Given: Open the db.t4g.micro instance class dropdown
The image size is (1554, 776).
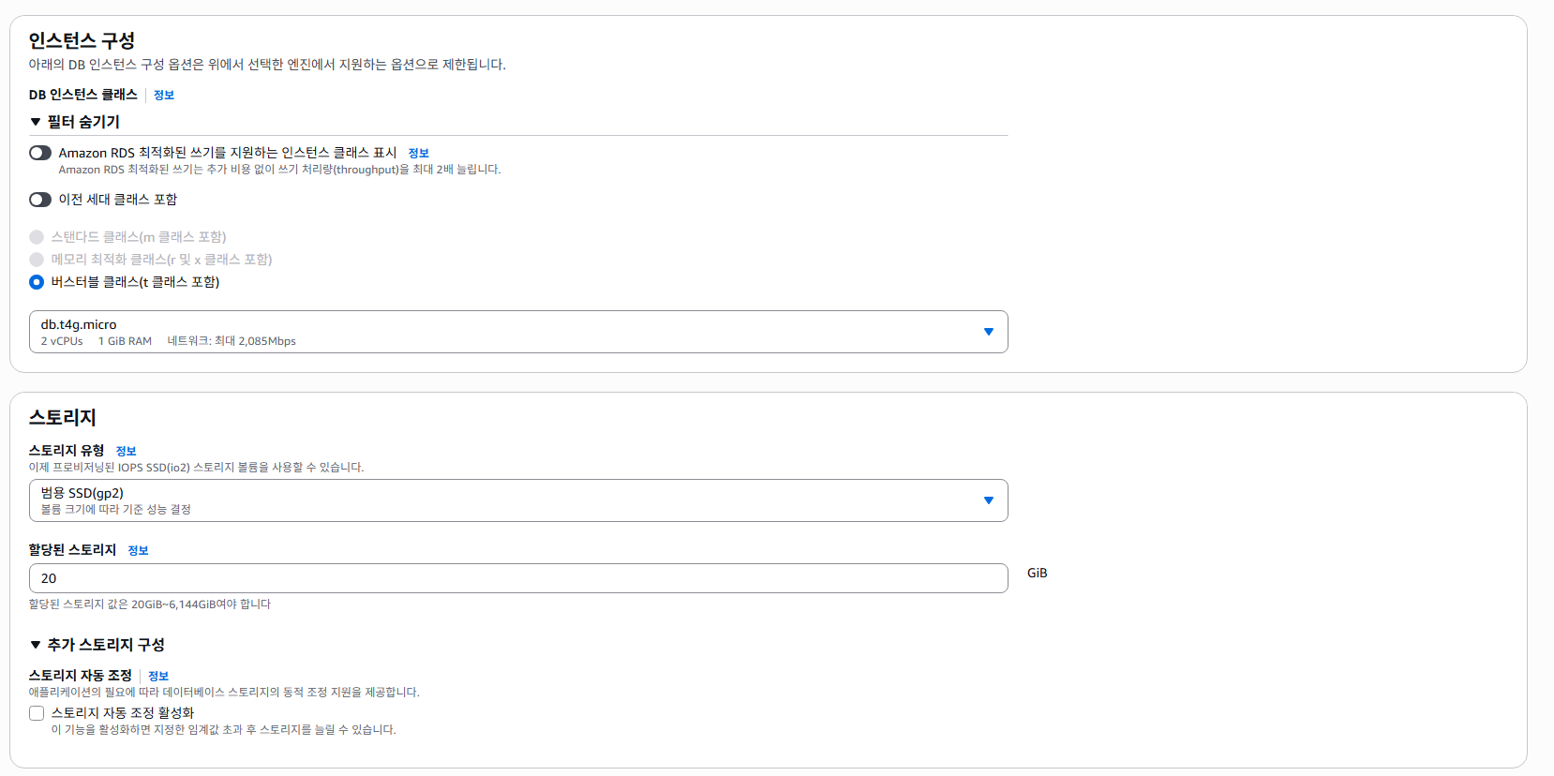Looking at the screenshot, I should (x=517, y=332).
